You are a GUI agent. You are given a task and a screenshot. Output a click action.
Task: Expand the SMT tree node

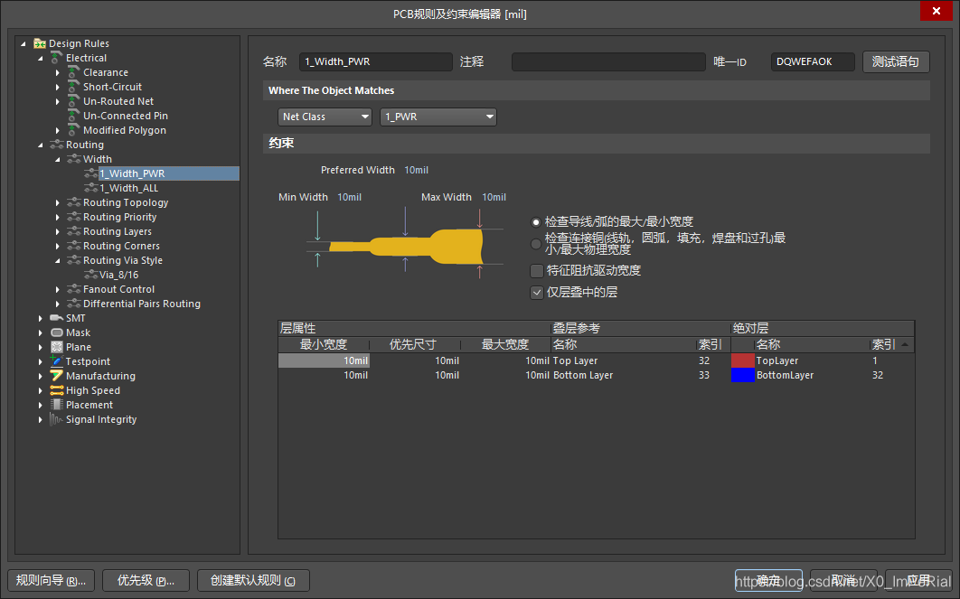coord(41,318)
